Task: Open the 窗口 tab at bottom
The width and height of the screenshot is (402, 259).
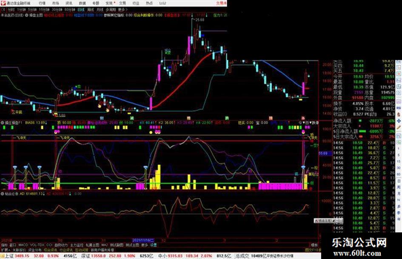Action: (13, 245)
